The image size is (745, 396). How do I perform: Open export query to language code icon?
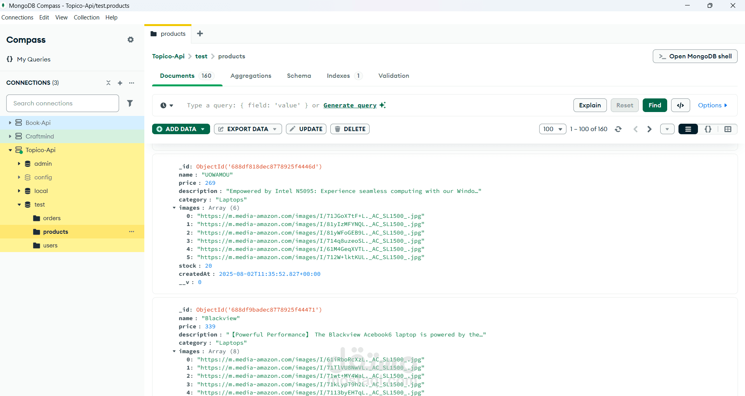tap(680, 105)
